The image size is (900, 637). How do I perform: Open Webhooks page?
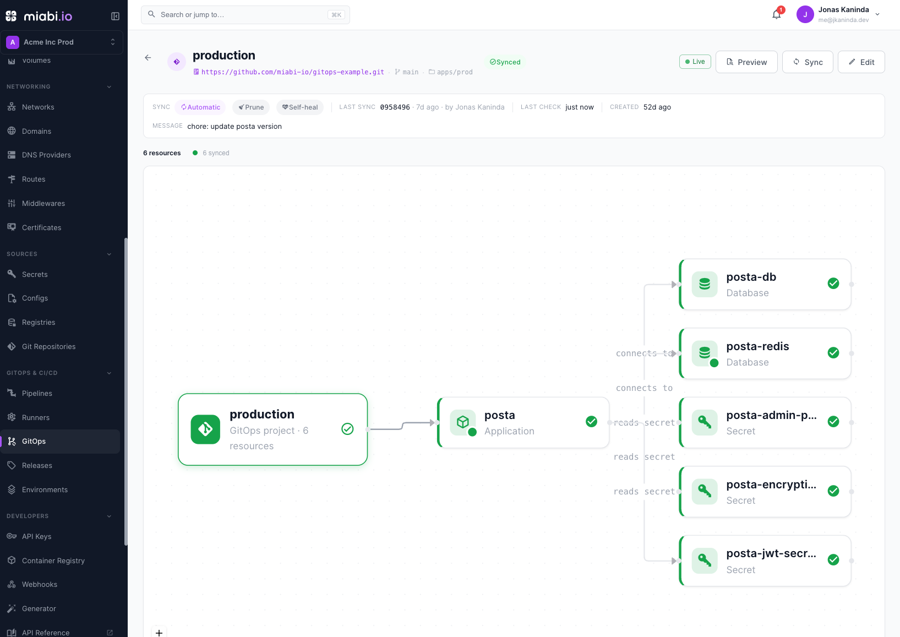coord(60,584)
